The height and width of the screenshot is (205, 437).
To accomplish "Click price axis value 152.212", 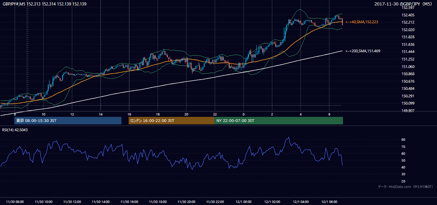I will tap(408, 22).
